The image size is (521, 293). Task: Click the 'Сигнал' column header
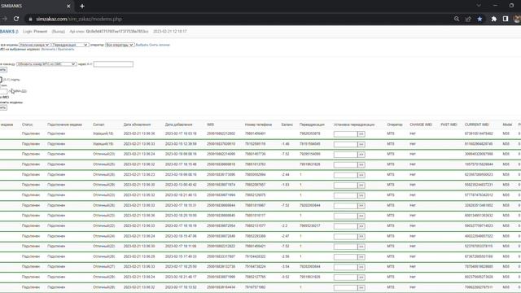click(x=99, y=125)
